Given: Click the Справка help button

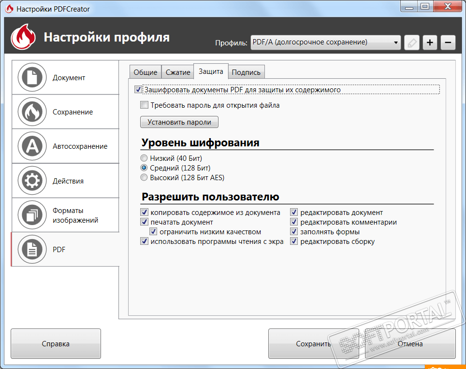Looking at the screenshot, I should tap(56, 343).
